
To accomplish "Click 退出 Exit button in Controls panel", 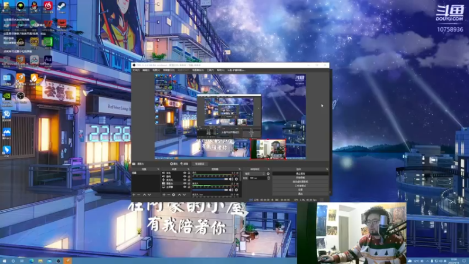I will point(300,194).
